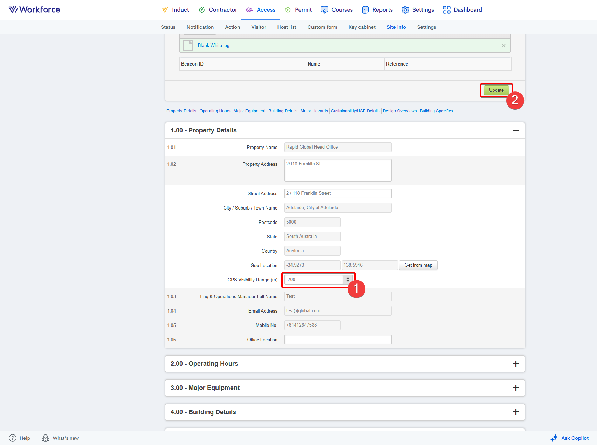Click the Permit module icon
This screenshot has height=445, width=597.
point(288,10)
